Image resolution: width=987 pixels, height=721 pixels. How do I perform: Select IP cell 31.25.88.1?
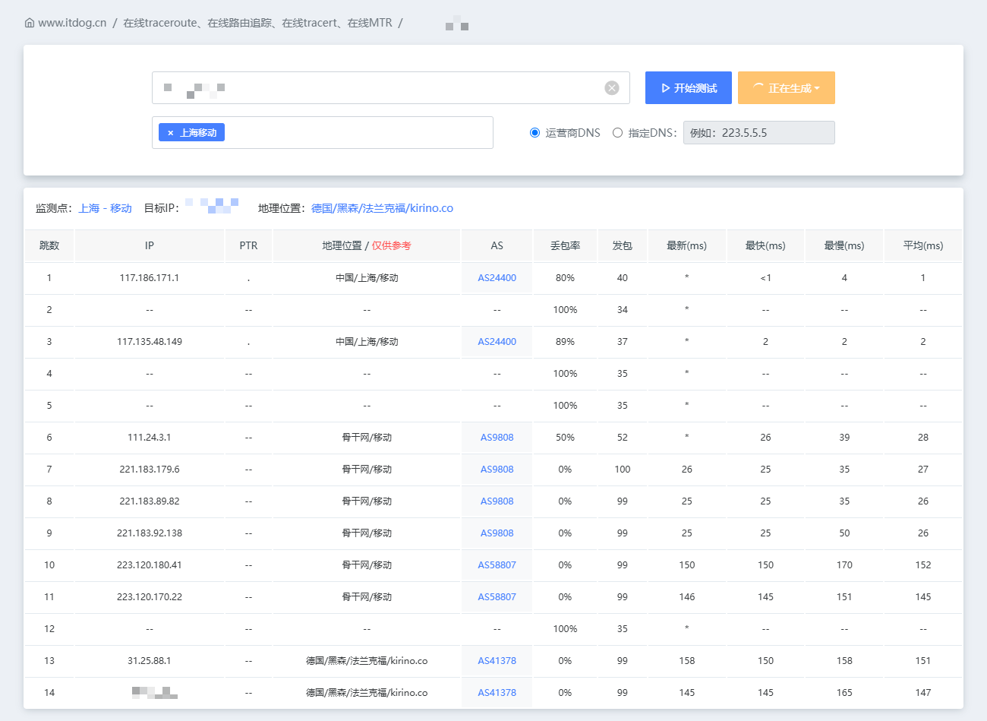150,661
